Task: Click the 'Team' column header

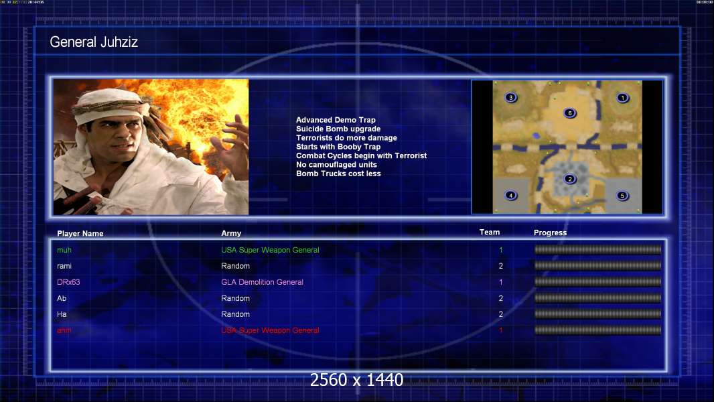Action: pyautogui.click(x=490, y=232)
